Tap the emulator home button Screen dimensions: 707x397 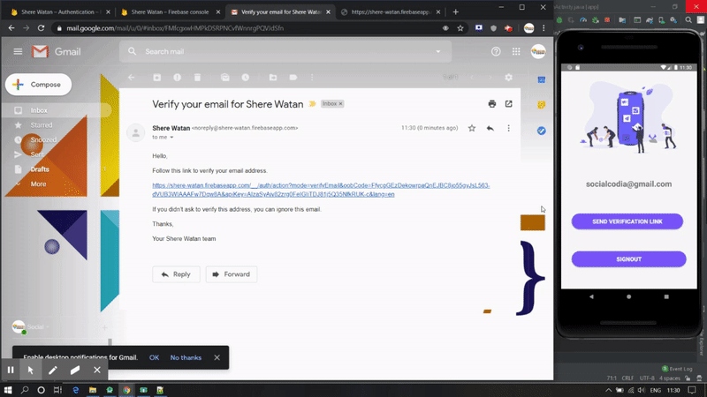628,296
